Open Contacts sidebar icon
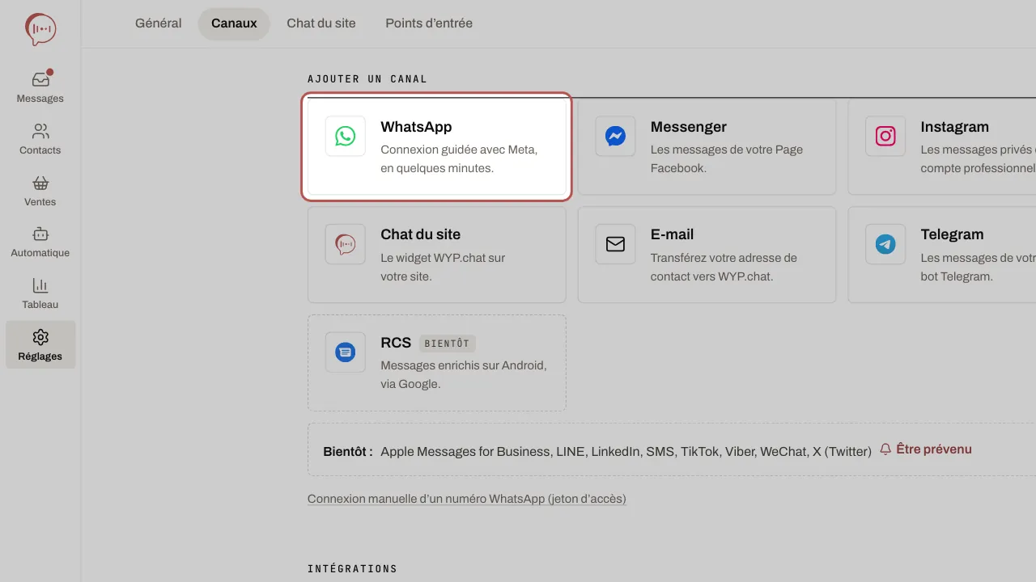Viewport: 1036px width, 582px height. click(40, 131)
